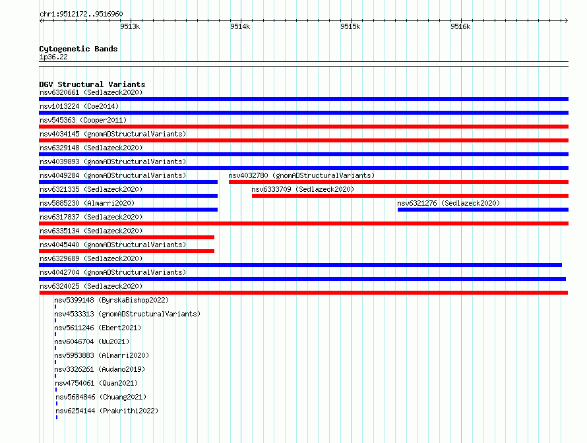Open variant nsv5953883 (Almarri2020) label
The width and height of the screenshot is (587, 443).
tap(102, 355)
